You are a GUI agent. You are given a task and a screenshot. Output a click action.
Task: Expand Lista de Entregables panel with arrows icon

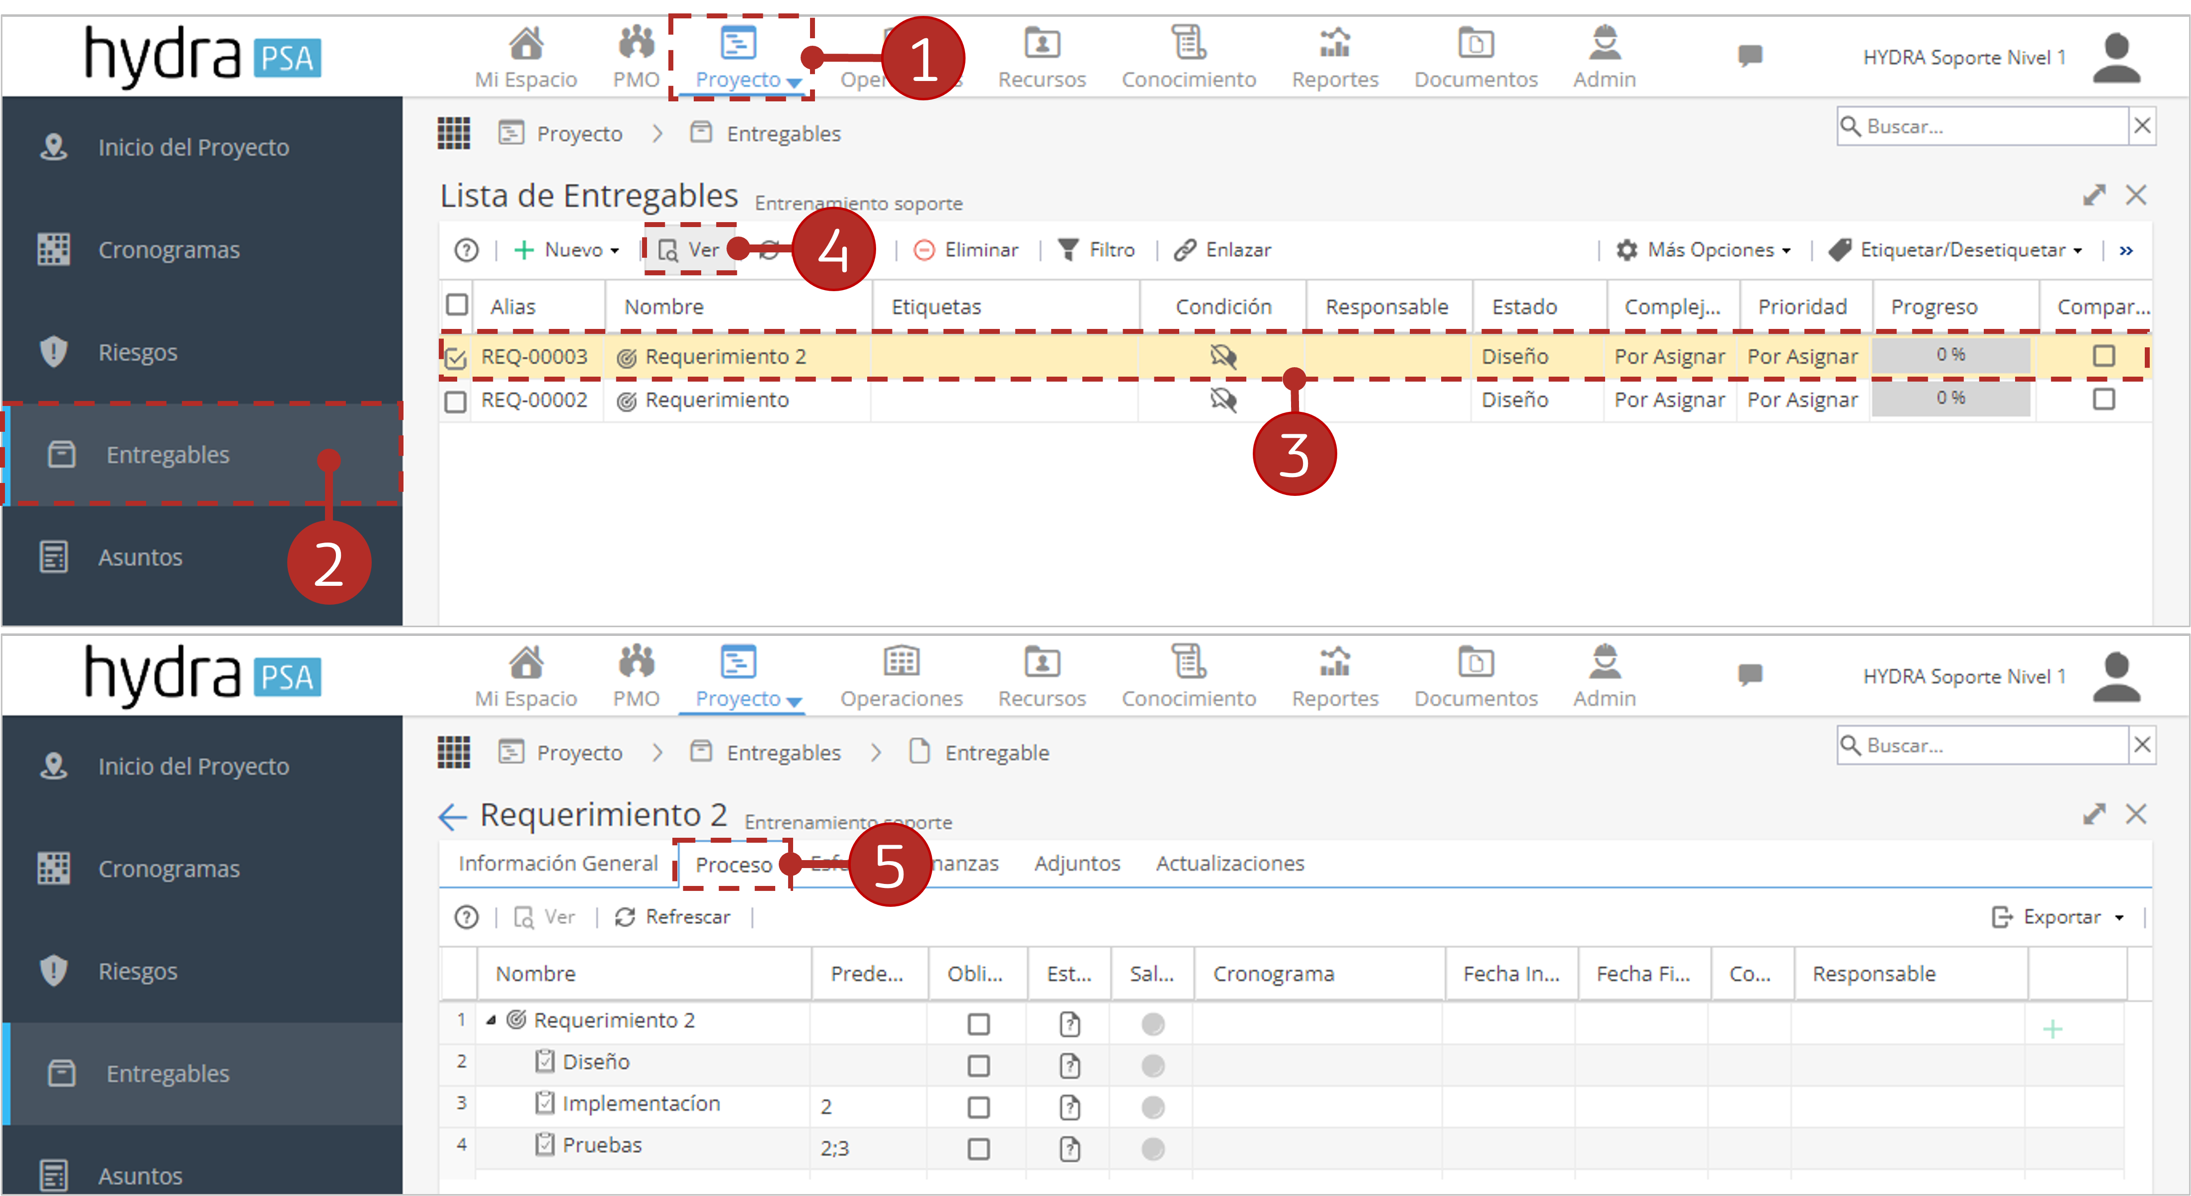pos(2093,195)
